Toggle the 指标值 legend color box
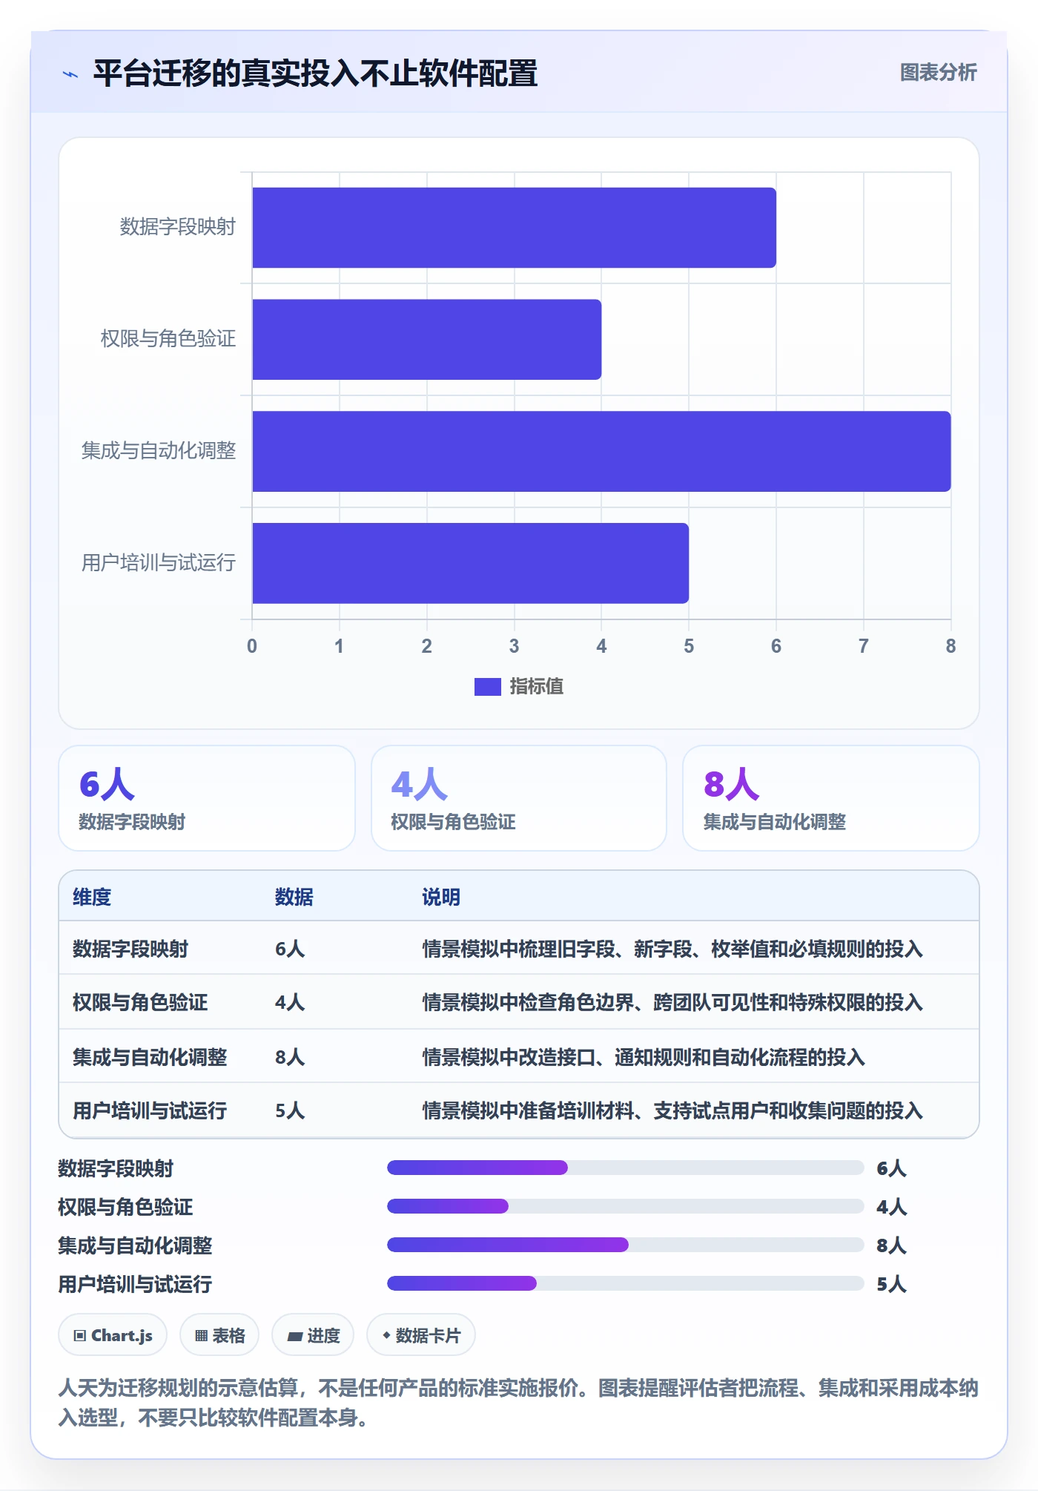Image resolution: width=1038 pixels, height=1491 pixels. click(487, 687)
